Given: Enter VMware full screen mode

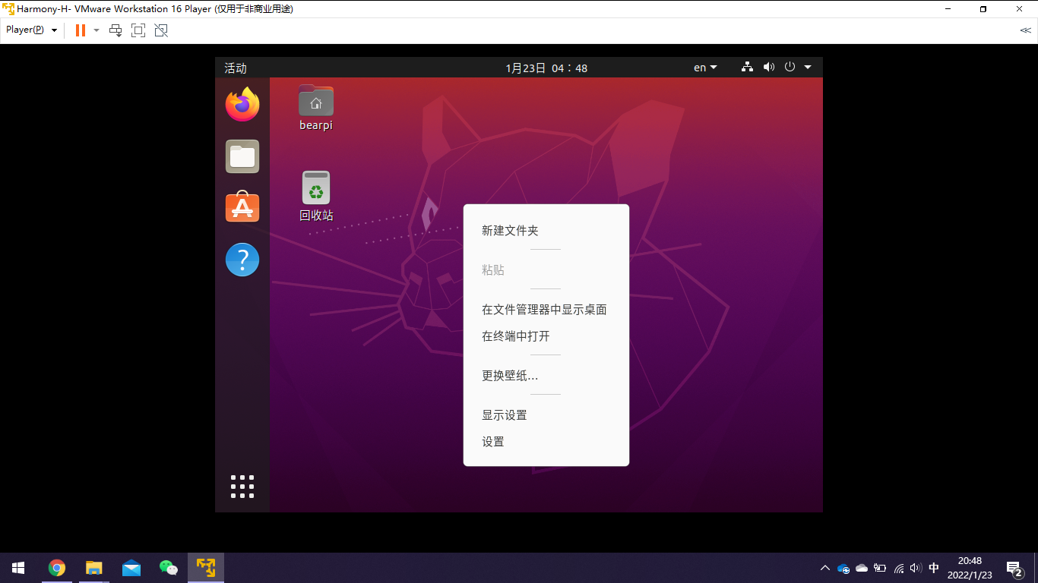Looking at the screenshot, I should (x=138, y=30).
